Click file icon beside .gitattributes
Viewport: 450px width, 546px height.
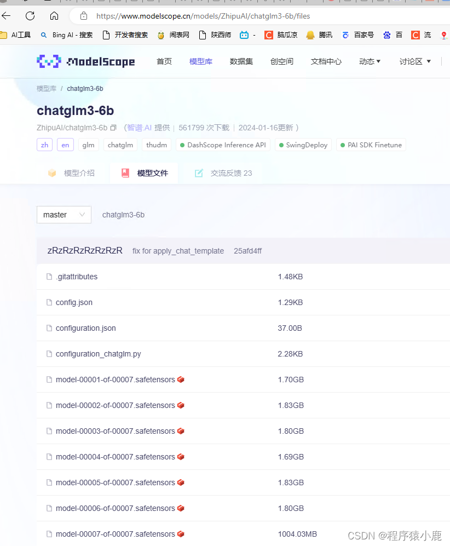(49, 277)
